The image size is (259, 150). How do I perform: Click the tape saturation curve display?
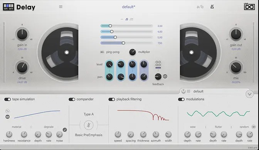[x=37, y=114]
